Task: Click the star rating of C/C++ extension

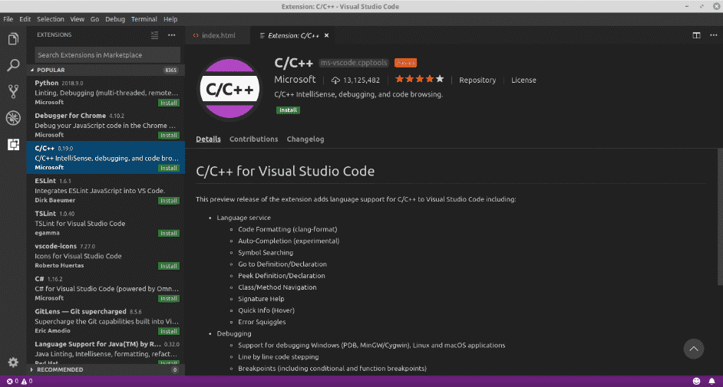Action: point(419,80)
